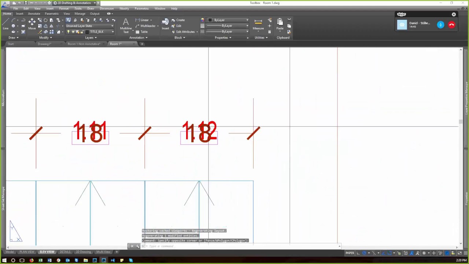Image resolution: width=469 pixels, height=264 pixels.
Task: Close the command line with X icon
Action: coord(132,246)
